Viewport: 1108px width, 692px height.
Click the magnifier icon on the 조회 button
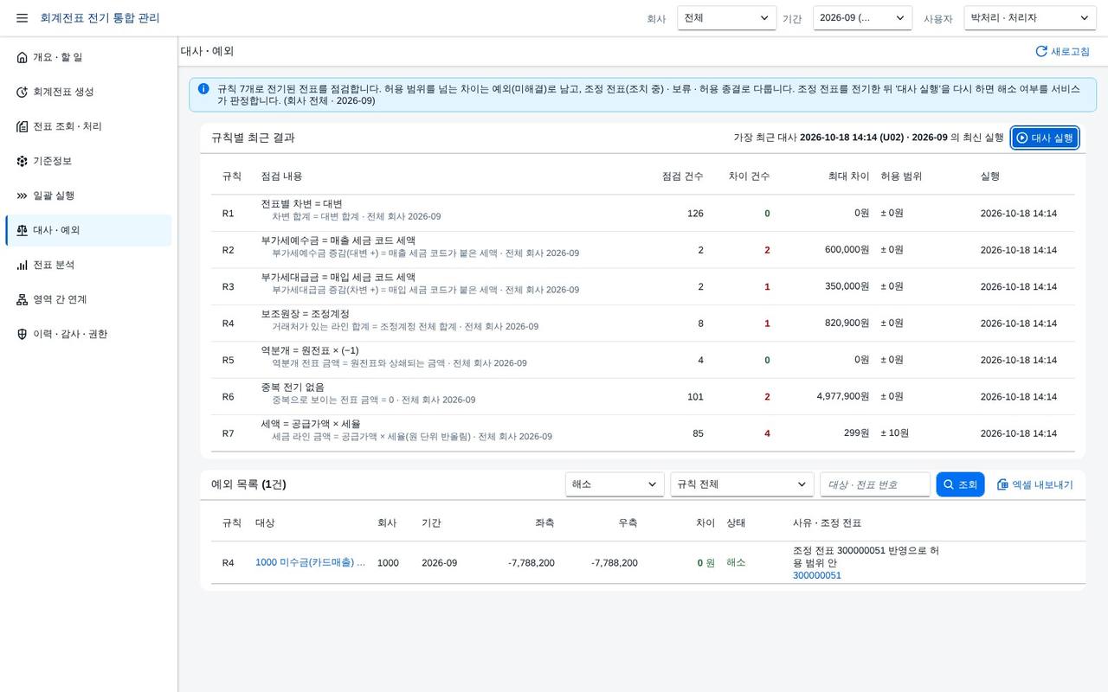coord(949,484)
